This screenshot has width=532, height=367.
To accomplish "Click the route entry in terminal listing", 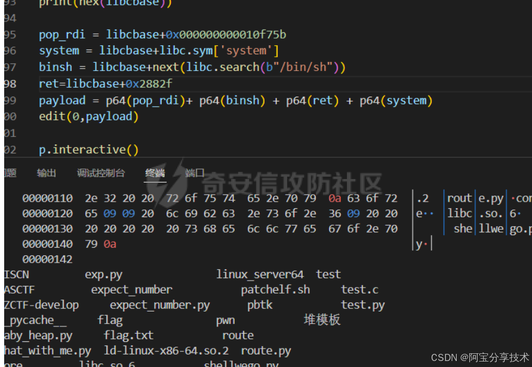I will click(238, 336).
